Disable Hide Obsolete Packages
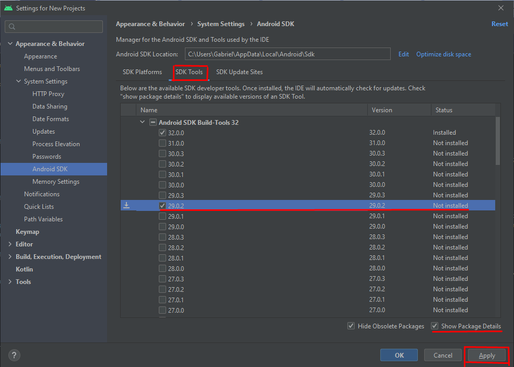The image size is (514, 367). click(351, 326)
